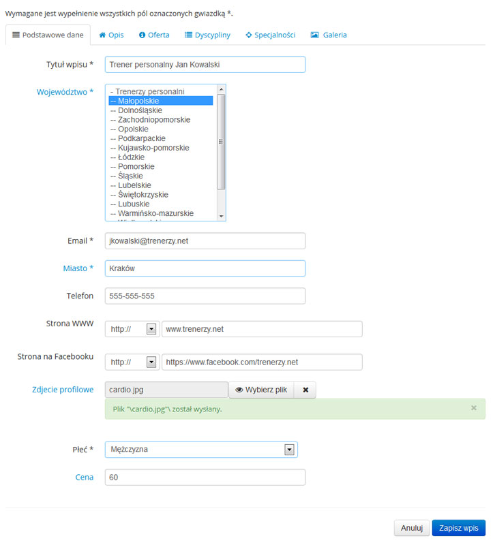Remove the uploaded cardio.jpg file
The width and height of the screenshot is (495, 545).
(305, 390)
